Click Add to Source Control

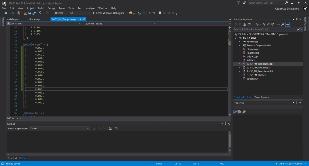coord(291,164)
